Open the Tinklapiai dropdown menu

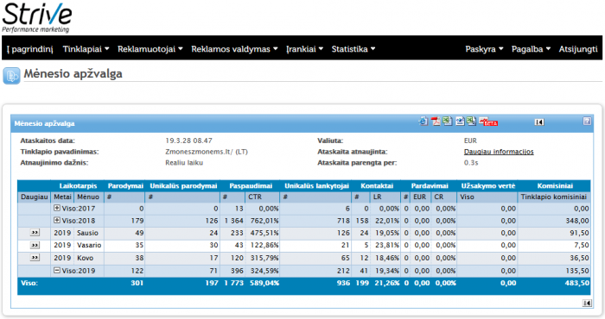pyautogui.click(x=86, y=49)
